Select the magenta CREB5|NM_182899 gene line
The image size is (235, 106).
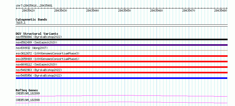[x=121, y=96]
